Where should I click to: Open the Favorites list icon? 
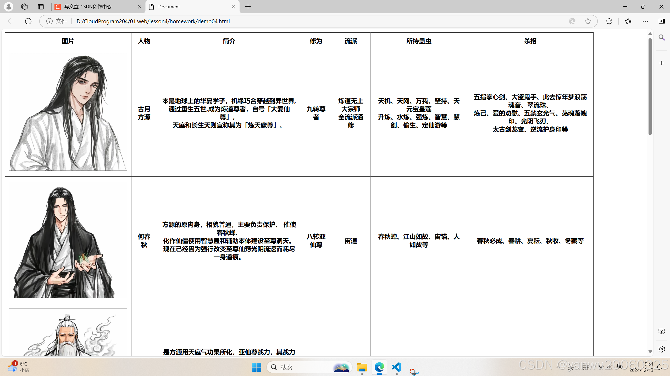click(628, 21)
